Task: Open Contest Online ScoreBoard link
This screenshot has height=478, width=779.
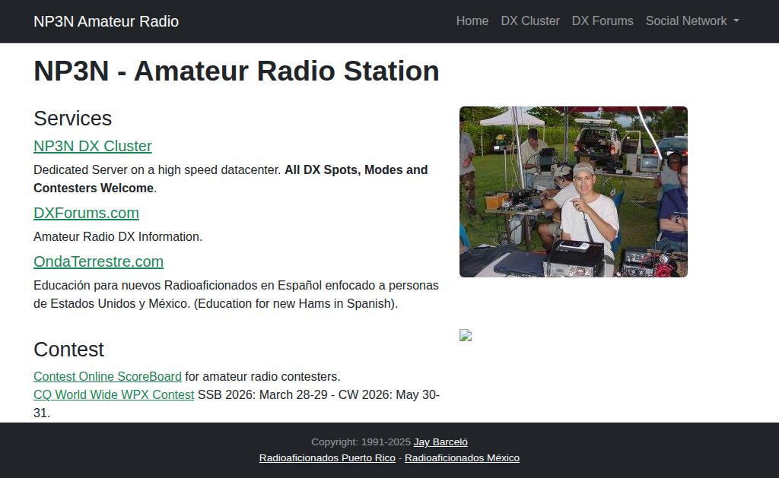Action: 107,377
